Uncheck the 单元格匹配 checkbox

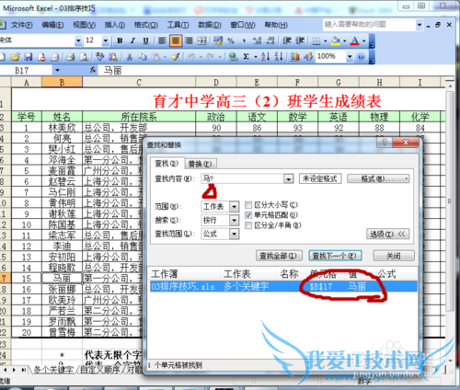tap(248, 215)
